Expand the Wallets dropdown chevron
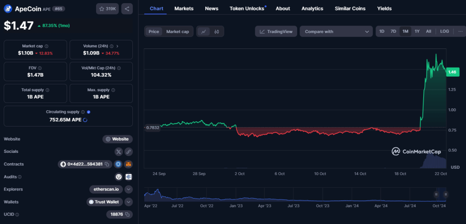466x224 pixels. (x=128, y=202)
